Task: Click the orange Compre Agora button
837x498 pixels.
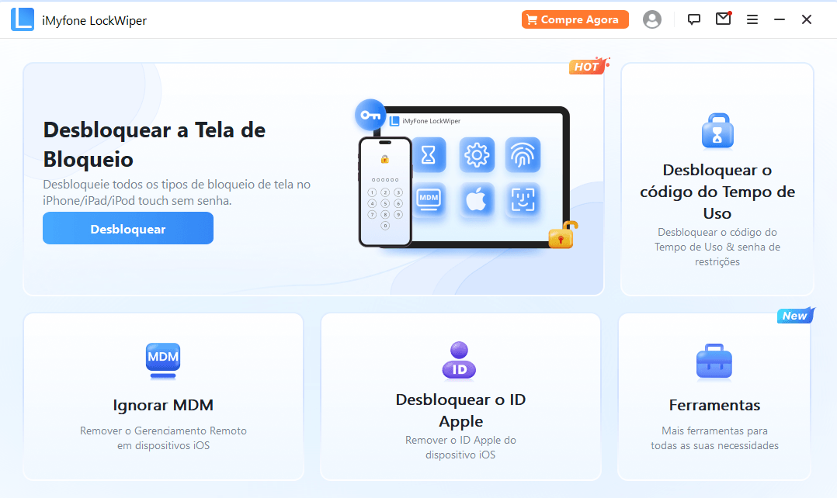Action: pos(575,19)
